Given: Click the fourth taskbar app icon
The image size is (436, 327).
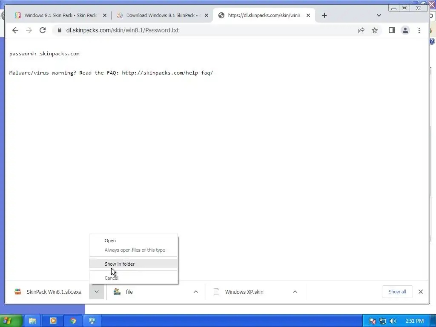Looking at the screenshot, I should 92,321.
